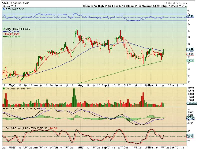Click the Low 14.39 value
197x150 pixels.
coord(118,6)
